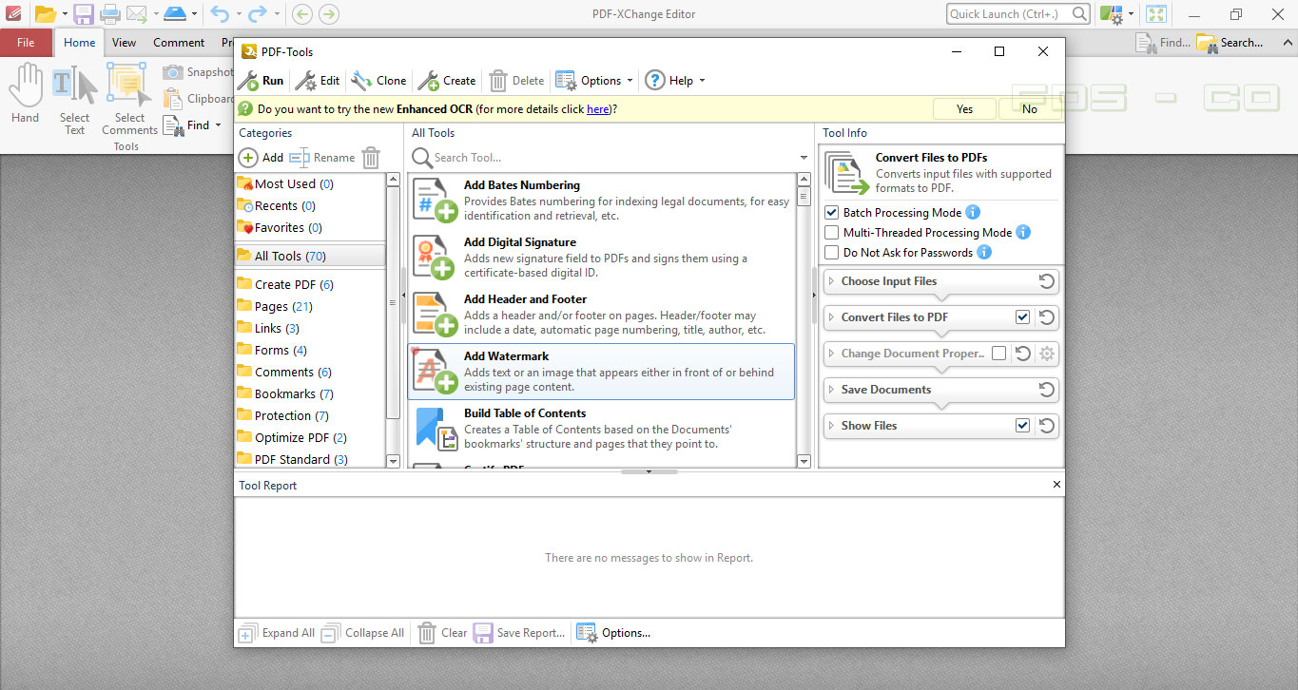
Task: Disable the Convert Files to PDF step checkbox
Action: point(1022,317)
